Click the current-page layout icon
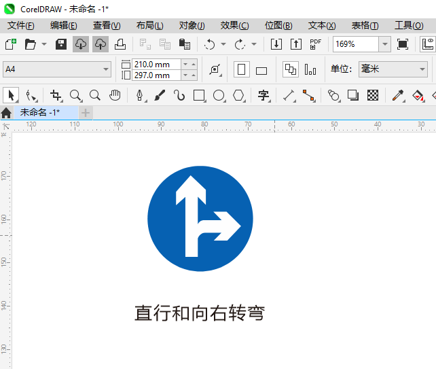Viewport: 436px width, 369px height. tap(310, 69)
